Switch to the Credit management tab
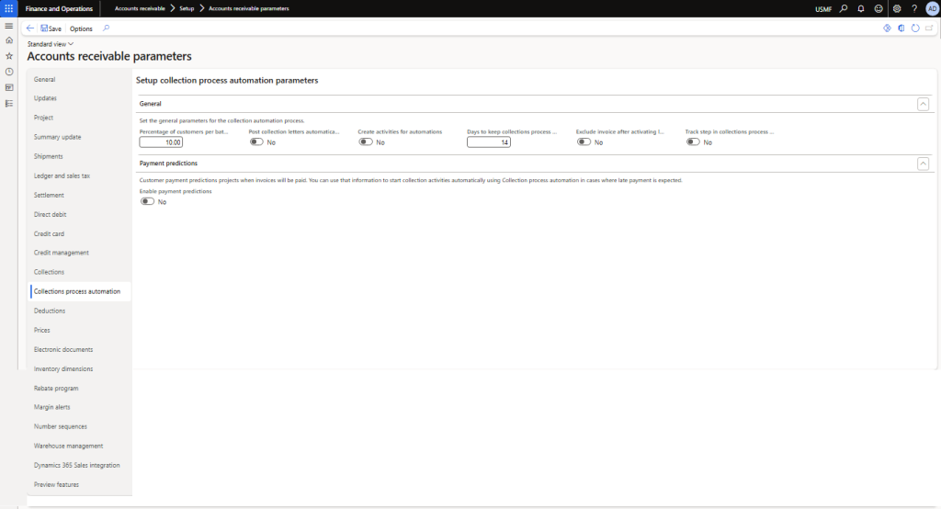941x509 pixels. click(61, 253)
